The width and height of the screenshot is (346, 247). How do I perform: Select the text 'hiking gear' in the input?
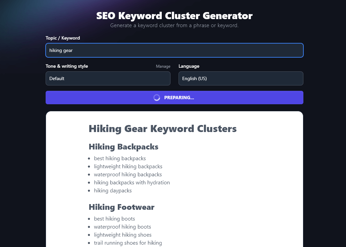coord(61,50)
